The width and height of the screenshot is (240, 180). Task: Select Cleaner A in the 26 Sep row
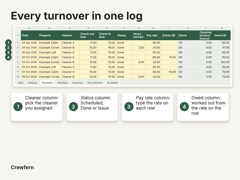point(70,43)
